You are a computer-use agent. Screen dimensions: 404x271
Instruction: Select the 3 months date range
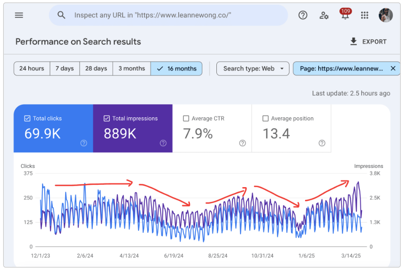pyautogui.click(x=132, y=69)
